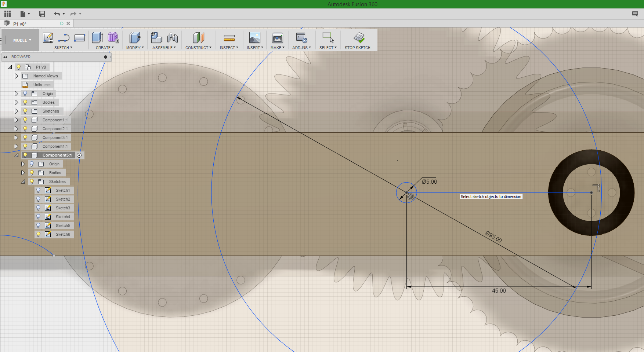
Task: Toggle visibility bulb for top-level Bodies folder
Action: click(25, 102)
